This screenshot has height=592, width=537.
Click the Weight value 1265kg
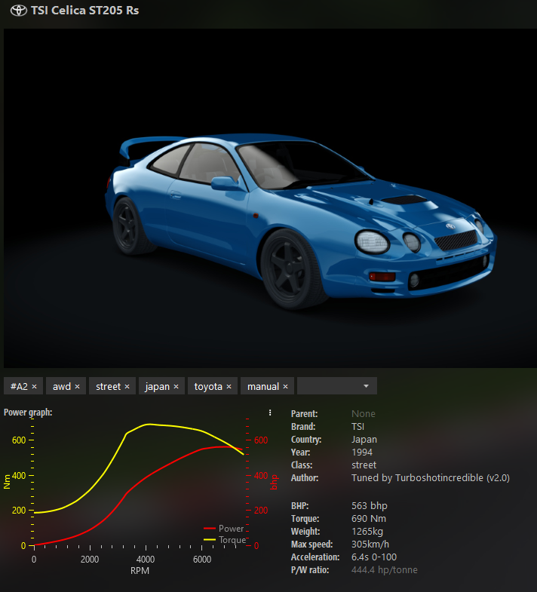click(x=367, y=532)
